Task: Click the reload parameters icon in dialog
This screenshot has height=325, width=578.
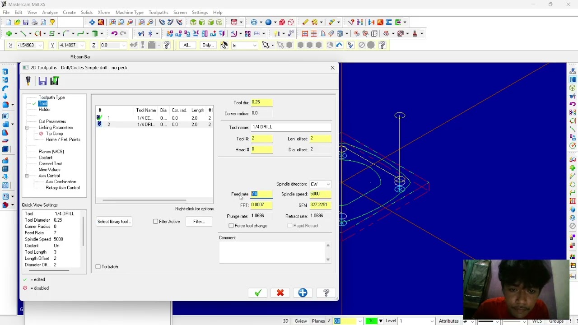Action: pos(55,81)
